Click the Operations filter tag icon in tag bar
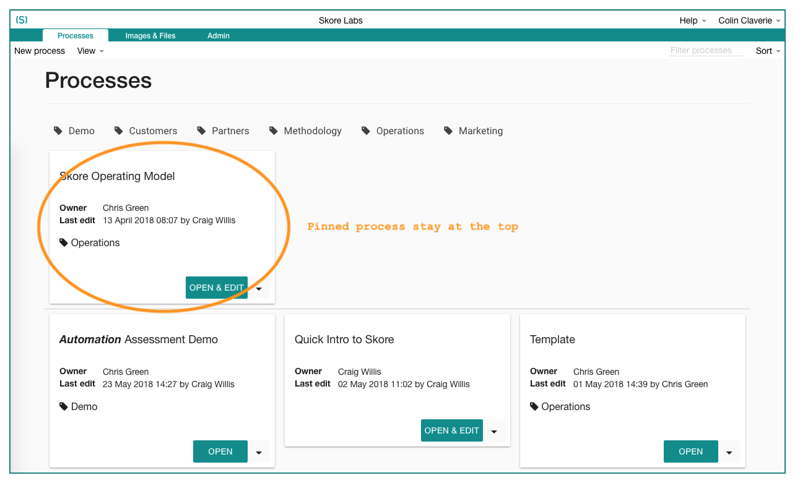795x483 pixels. click(x=366, y=130)
